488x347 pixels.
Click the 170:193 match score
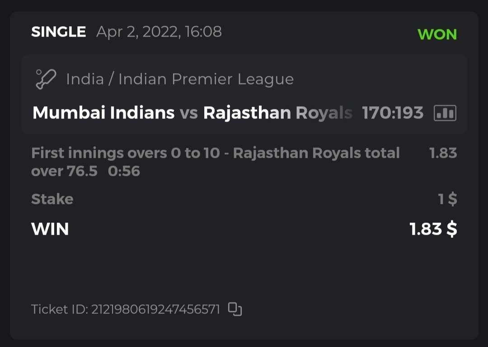point(393,113)
